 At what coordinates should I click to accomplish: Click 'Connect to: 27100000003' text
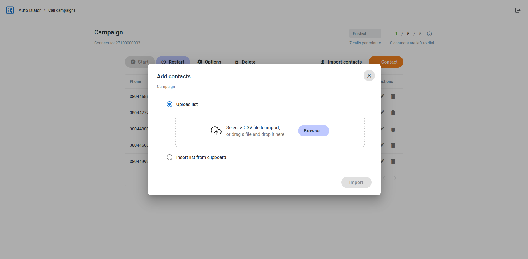click(x=117, y=43)
